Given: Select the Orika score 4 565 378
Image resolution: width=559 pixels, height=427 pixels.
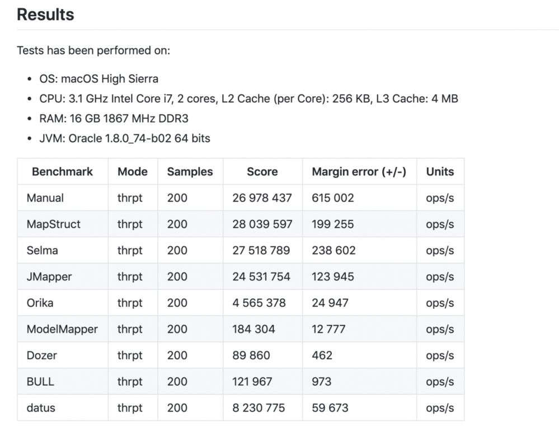Looking at the screenshot, I should (x=259, y=303).
